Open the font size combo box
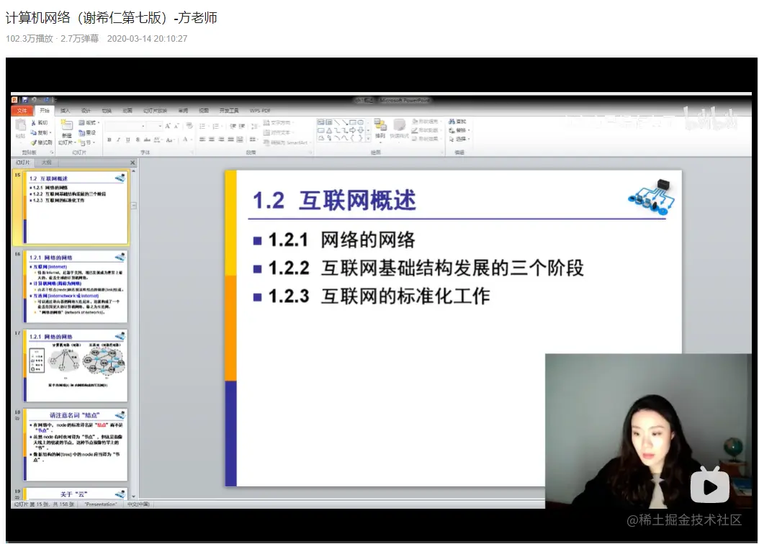The image size is (759, 544). 154,126
